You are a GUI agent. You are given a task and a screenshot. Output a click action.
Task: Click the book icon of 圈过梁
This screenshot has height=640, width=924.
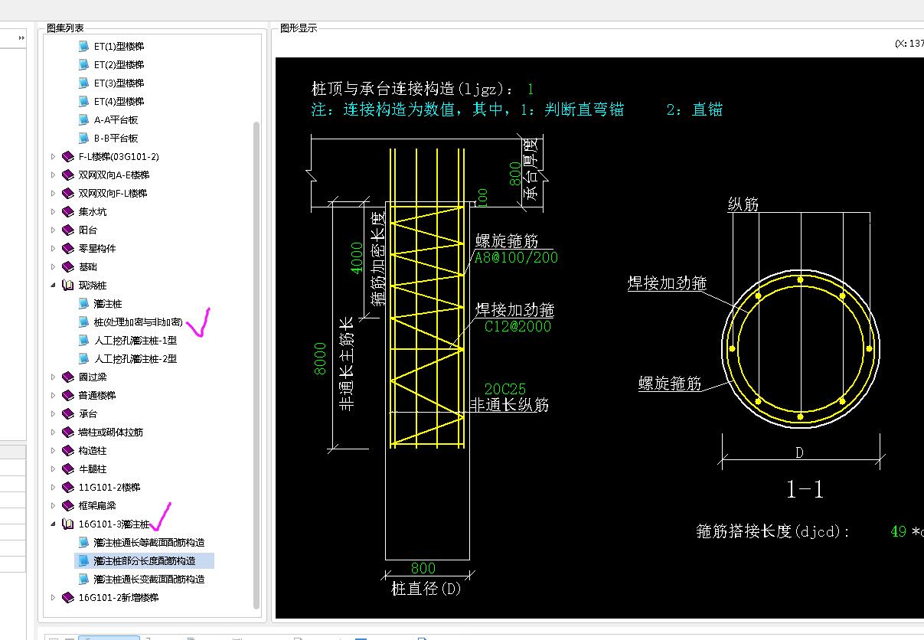68,377
